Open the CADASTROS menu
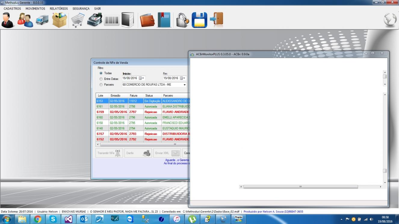 pos(12,9)
